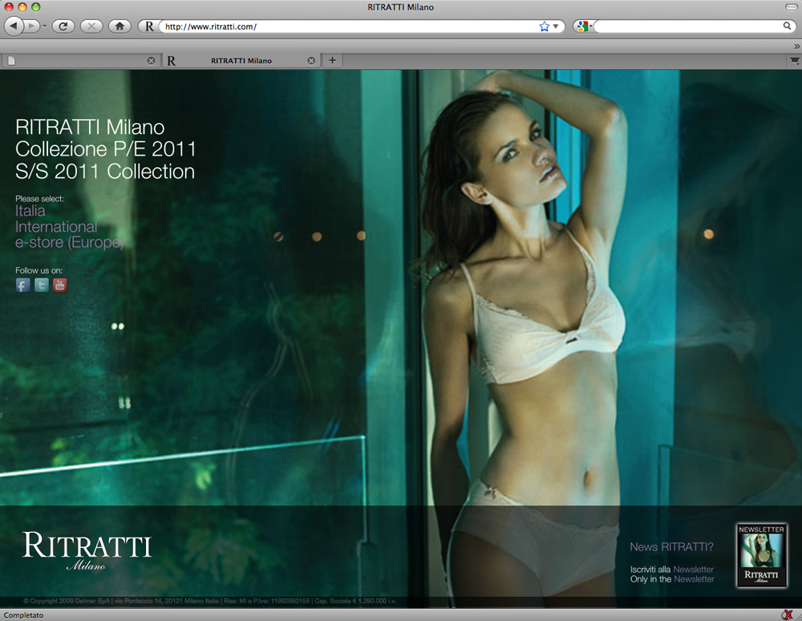The width and height of the screenshot is (802, 621).
Task: Click the magnifier search icon
Action: point(788,26)
